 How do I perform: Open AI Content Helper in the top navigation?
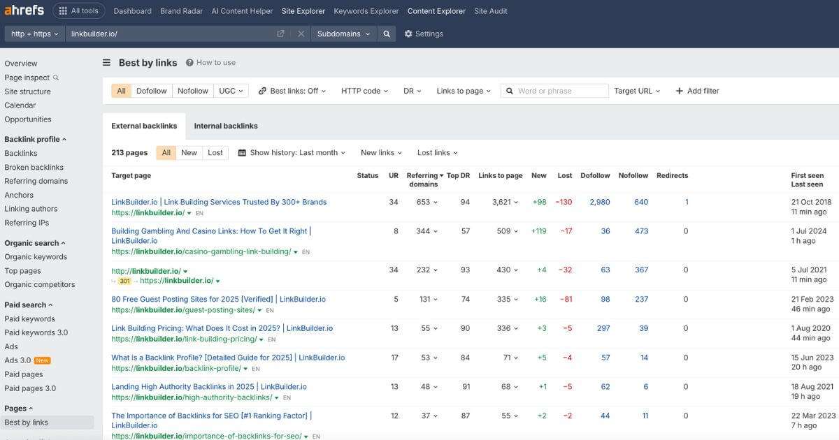(x=242, y=11)
